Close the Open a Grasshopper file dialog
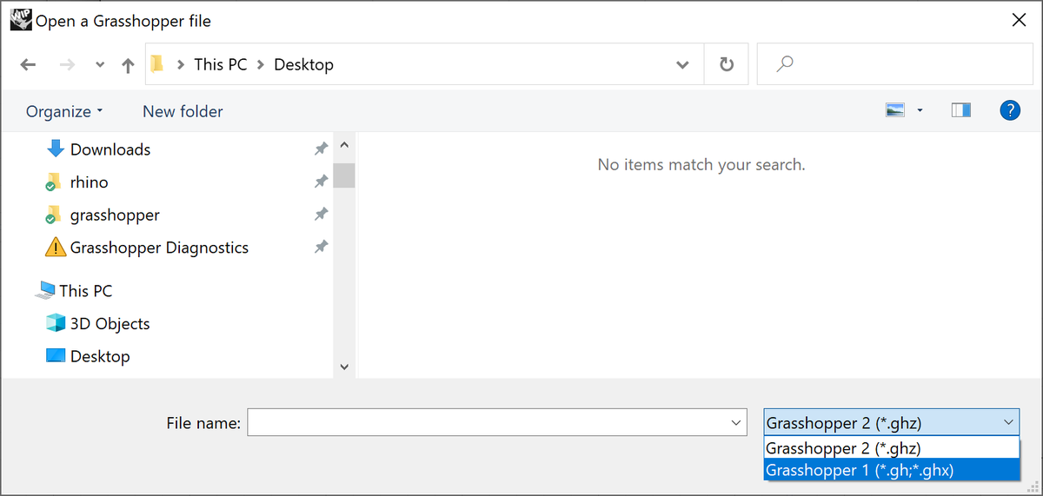This screenshot has height=496, width=1043. point(1020,20)
